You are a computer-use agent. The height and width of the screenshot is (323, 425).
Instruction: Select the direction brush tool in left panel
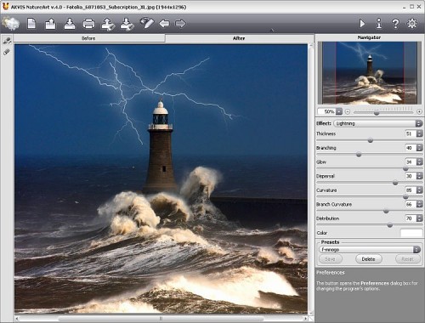pos(7,41)
